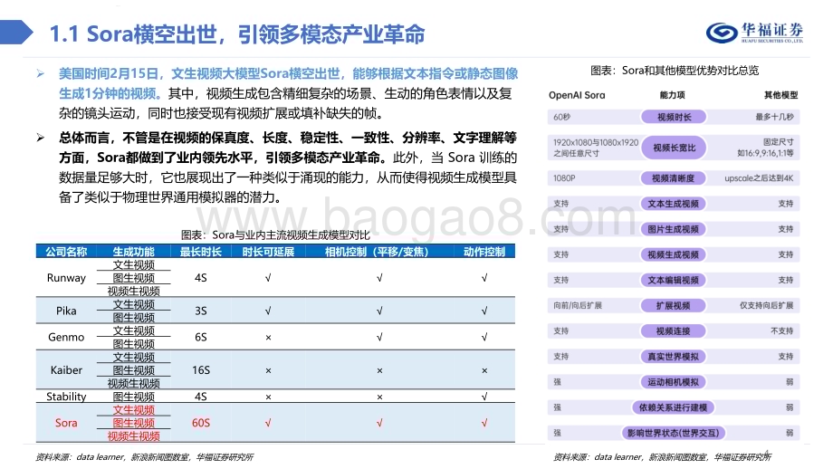Viewport: 833px width, 469px height.
Task: Click the "时长可延展" column header
Action: [268, 252]
